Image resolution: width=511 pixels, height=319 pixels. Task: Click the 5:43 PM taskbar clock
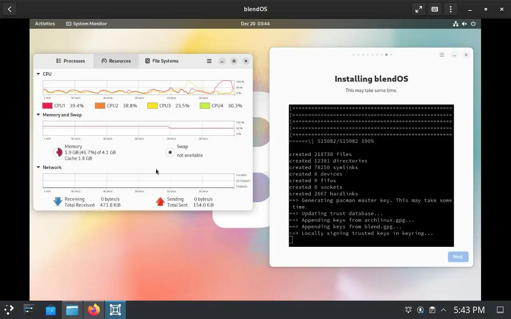[x=469, y=310]
